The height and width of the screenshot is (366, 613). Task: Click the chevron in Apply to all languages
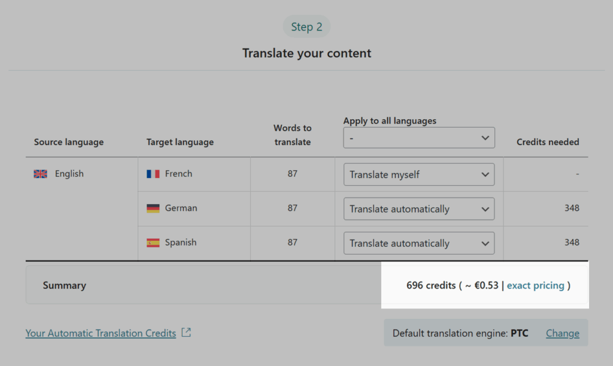tap(485, 138)
